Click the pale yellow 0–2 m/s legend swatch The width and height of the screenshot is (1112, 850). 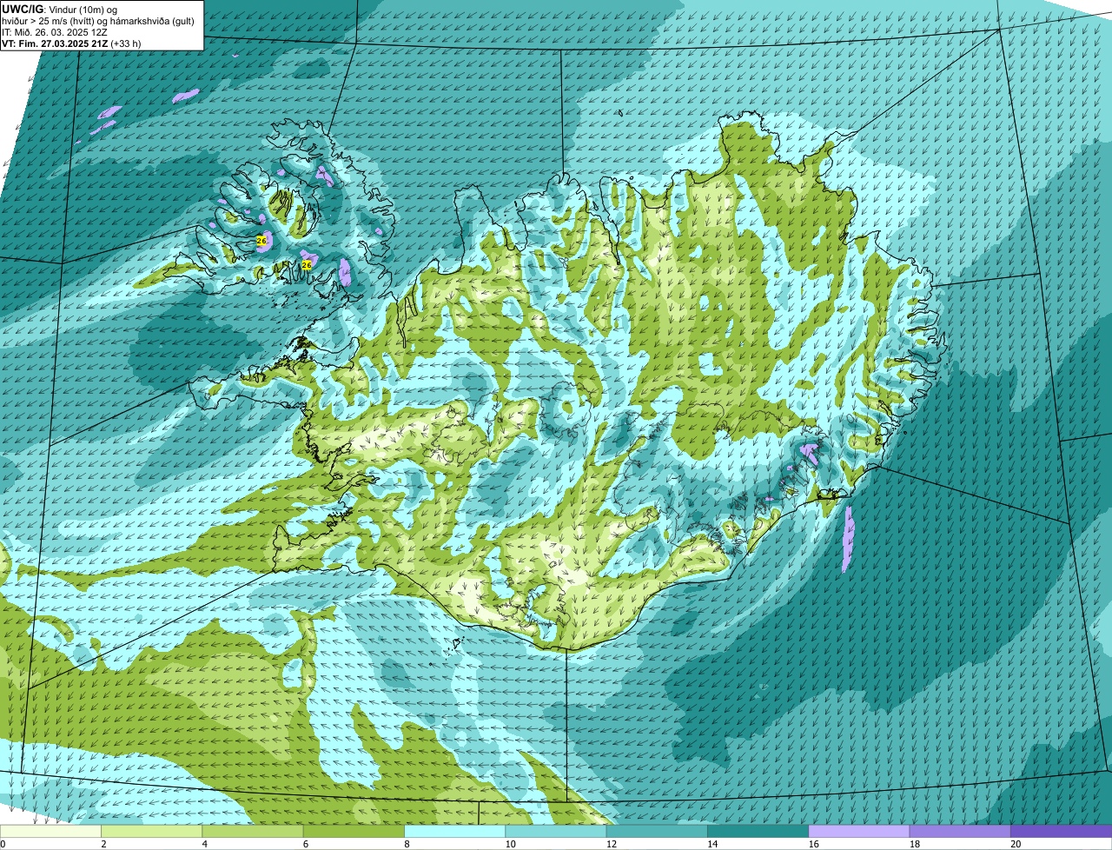pyautogui.click(x=50, y=832)
